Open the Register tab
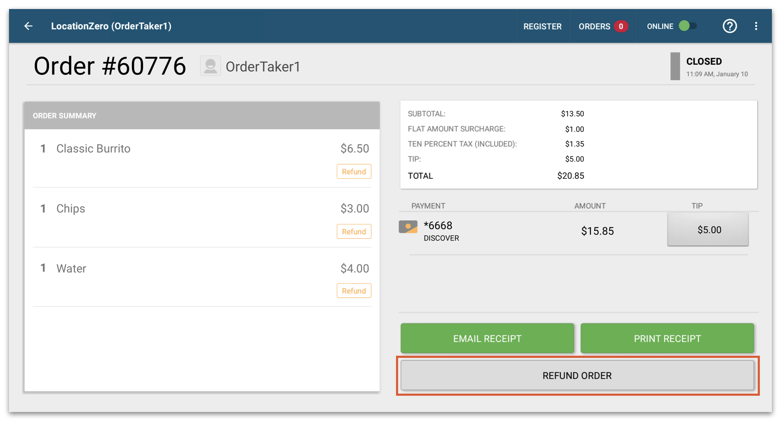The height and width of the screenshot is (424, 780). [542, 26]
